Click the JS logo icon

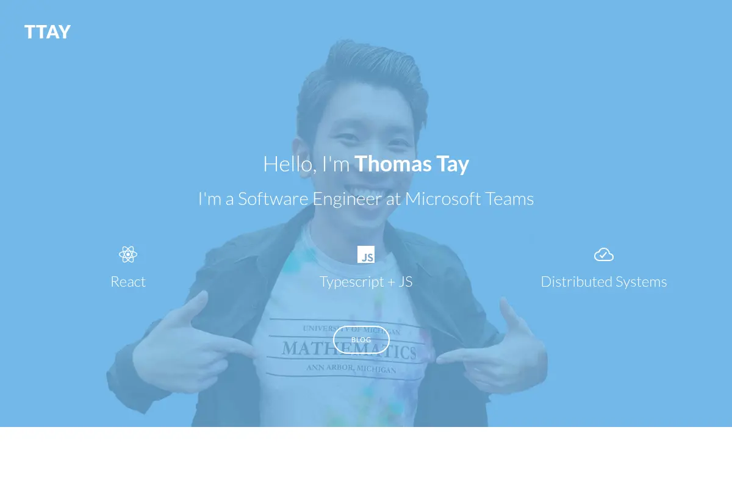click(366, 254)
